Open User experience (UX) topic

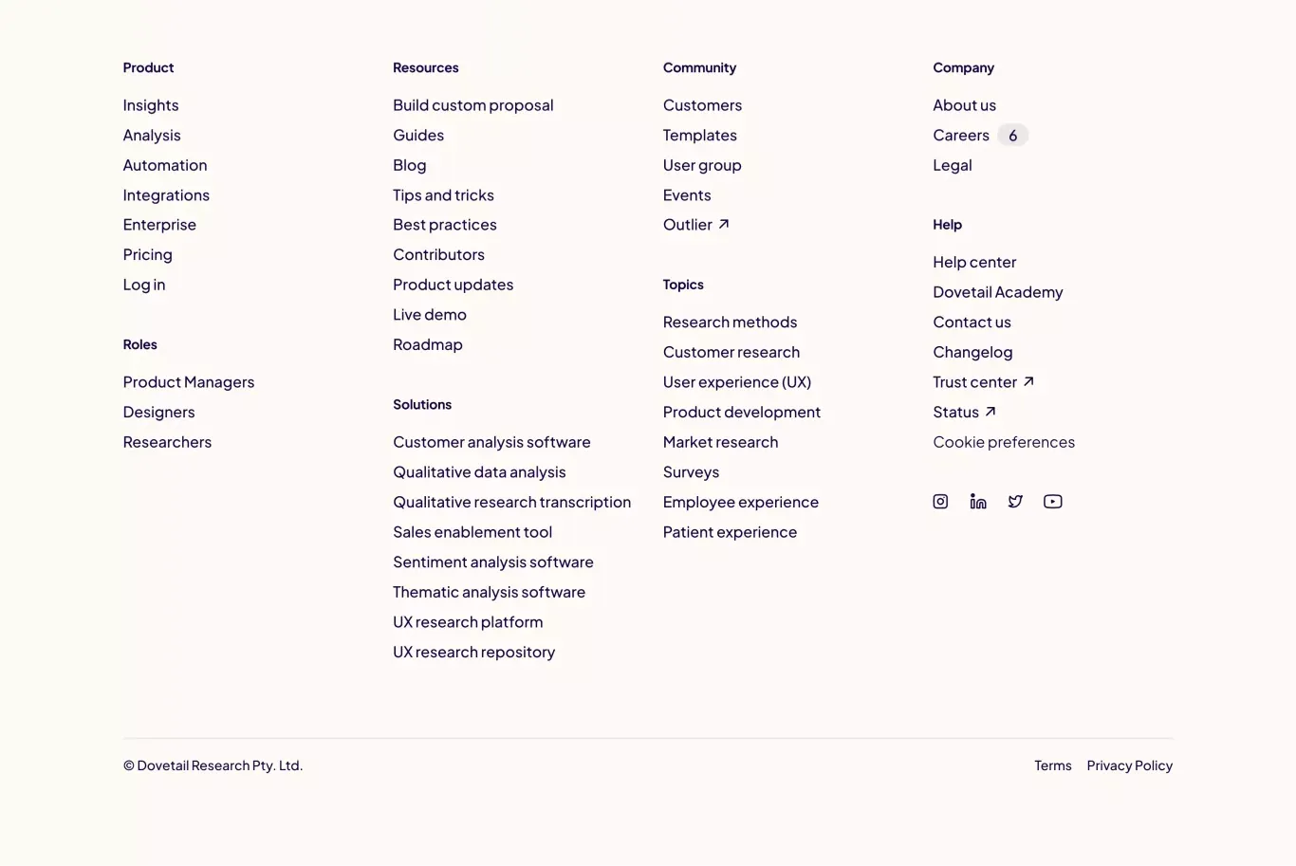(737, 382)
